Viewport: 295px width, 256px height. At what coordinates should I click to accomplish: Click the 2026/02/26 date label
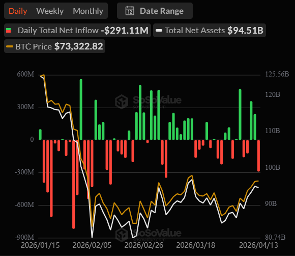(144, 245)
